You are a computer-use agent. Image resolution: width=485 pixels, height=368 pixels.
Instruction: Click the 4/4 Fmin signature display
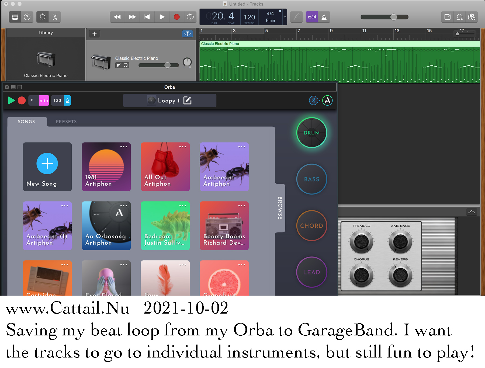coord(270,17)
